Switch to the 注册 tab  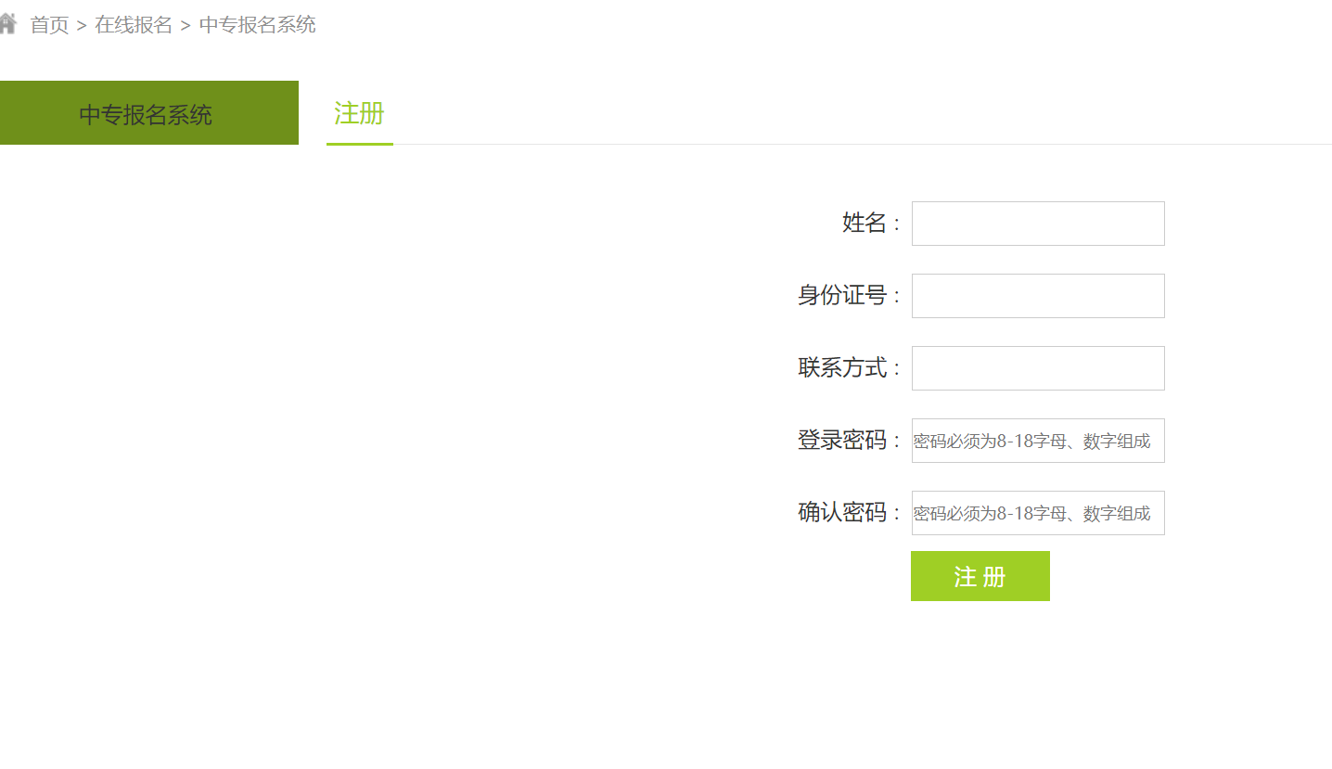coord(359,113)
